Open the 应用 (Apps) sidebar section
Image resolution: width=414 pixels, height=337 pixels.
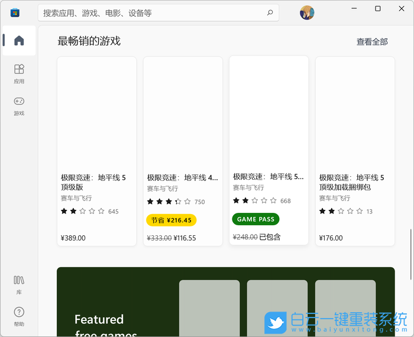point(19,74)
